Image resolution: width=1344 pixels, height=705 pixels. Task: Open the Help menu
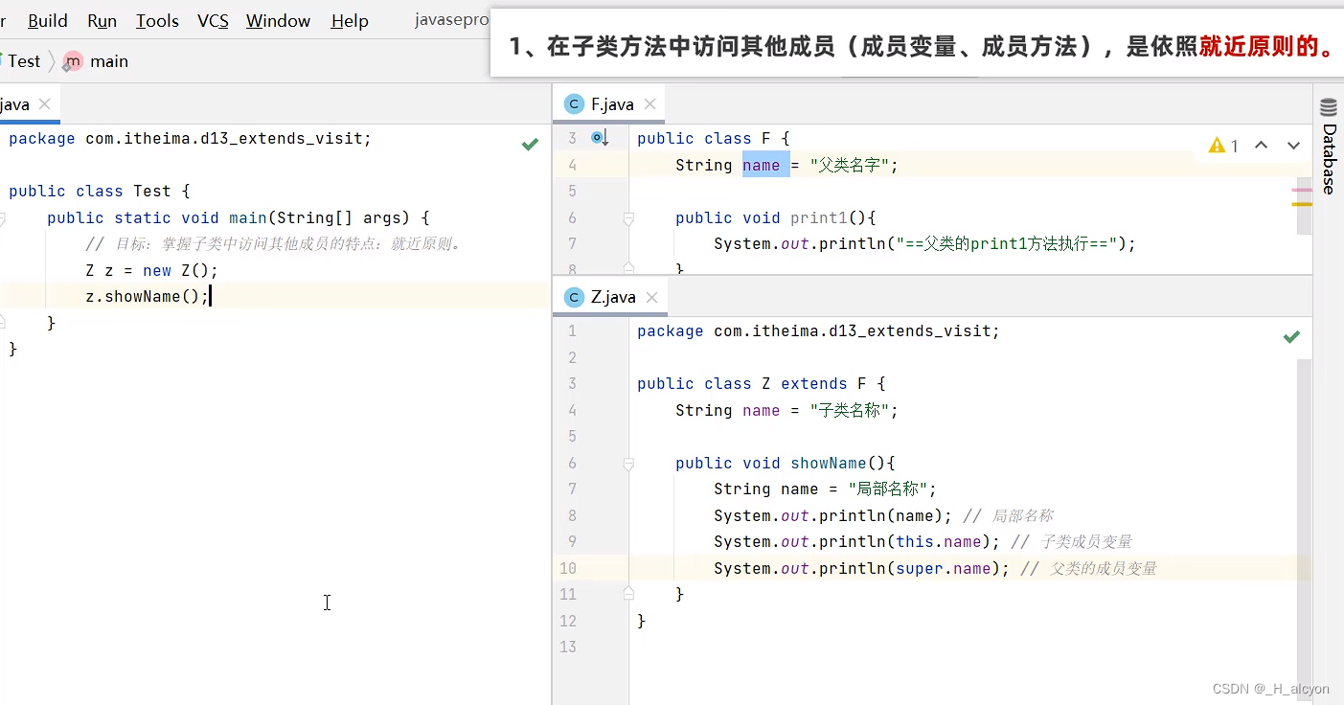(350, 20)
